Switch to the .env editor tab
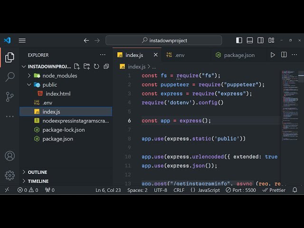The image size is (304, 228). (179, 55)
